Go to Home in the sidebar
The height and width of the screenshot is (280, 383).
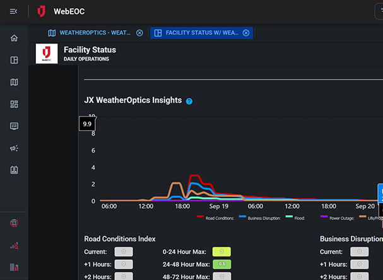pos(14,38)
